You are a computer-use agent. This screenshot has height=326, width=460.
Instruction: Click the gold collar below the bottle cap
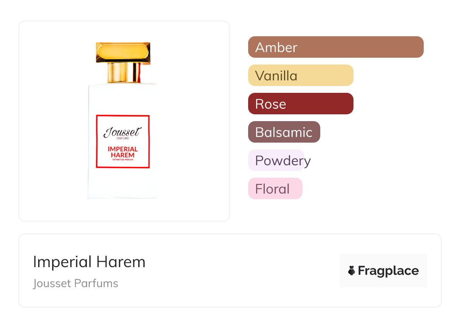(123, 73)
